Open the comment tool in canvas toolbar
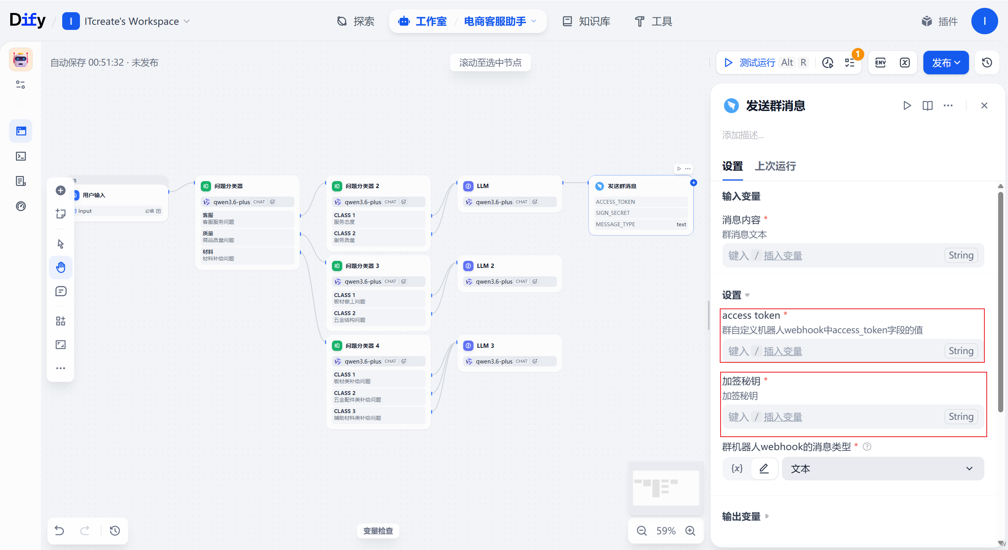The height and width of the screenshot is (550, 1008). click(x=61, y=291)
